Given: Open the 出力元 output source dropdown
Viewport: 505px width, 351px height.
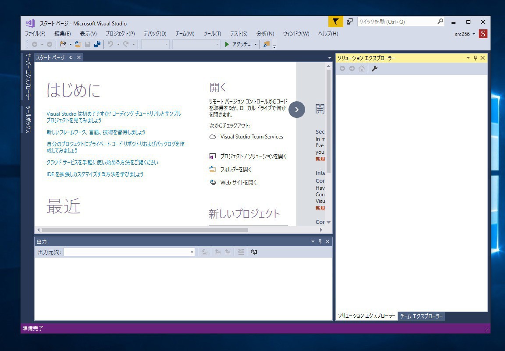Looking at the screenshot, I should pyautogui.click(x=192, y=252).
